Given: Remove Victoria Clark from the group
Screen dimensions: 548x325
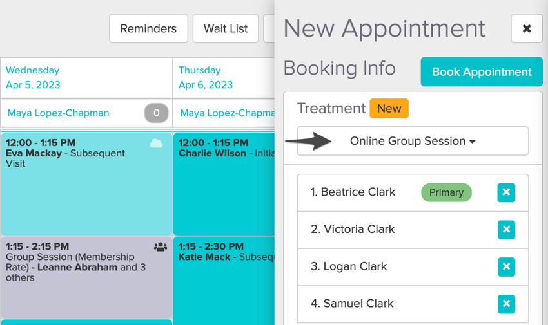Looking at the screenshot, I should (x=506, y=230).
